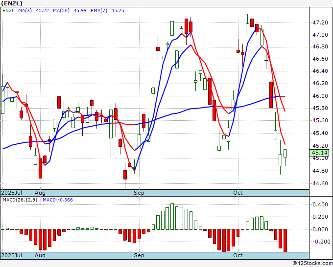The height and width of the screenshot is (267, 333).
Task: Click the highlighted current price 45.14
Action: (319, 153)
